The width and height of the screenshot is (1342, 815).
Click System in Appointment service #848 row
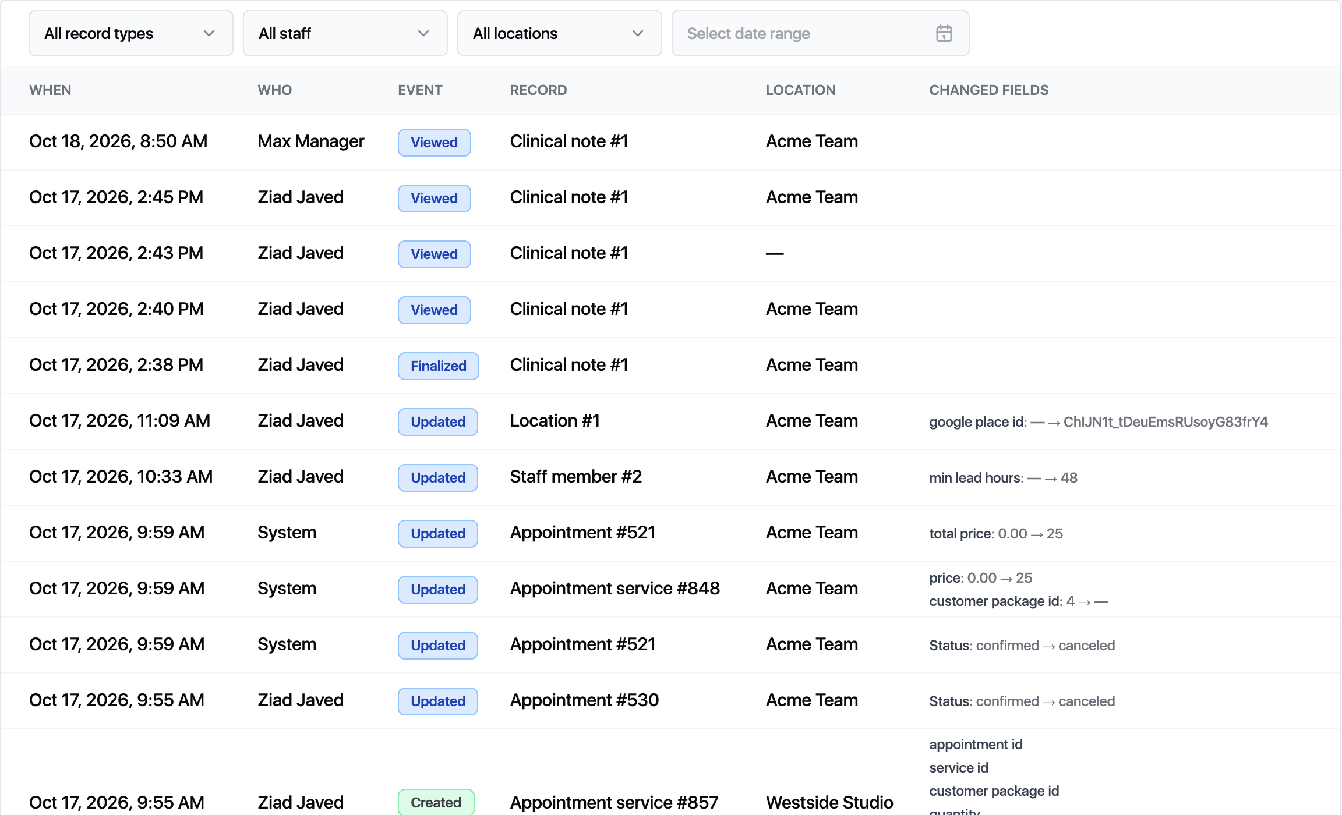(287, 589)
